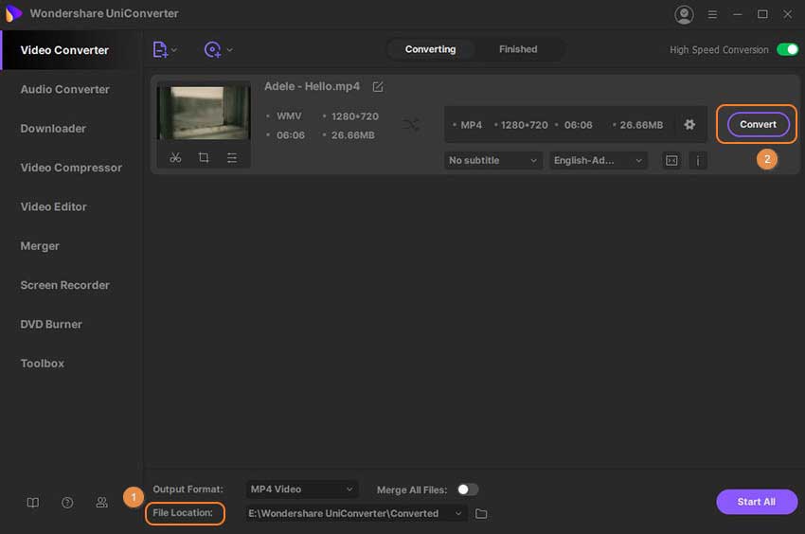Open the output folder icon
Viewport: 805px width, 534px height.
pos(481,513)
